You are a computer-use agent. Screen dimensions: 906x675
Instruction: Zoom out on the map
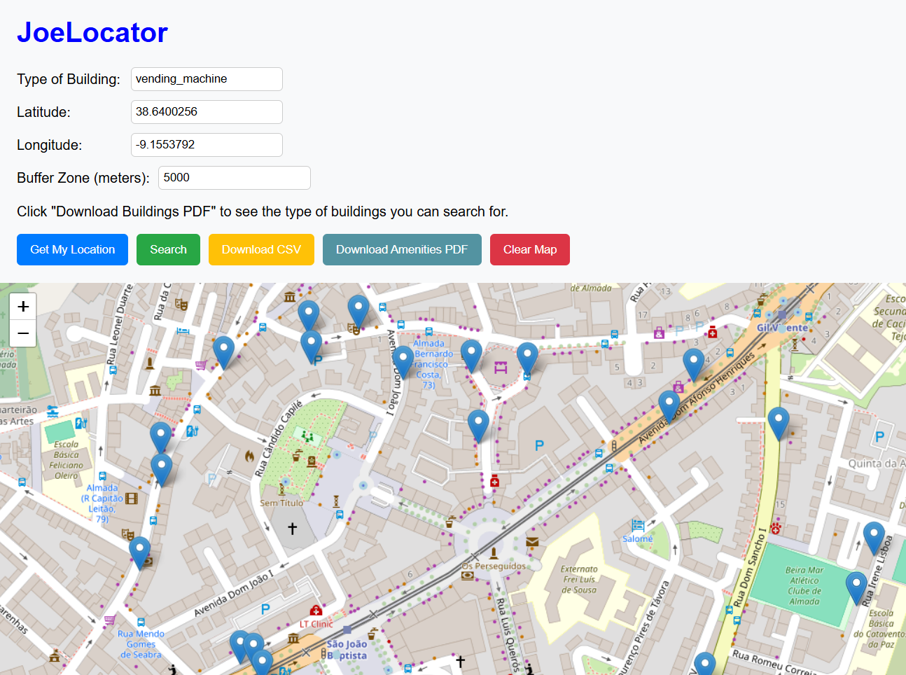click(23, 333)
